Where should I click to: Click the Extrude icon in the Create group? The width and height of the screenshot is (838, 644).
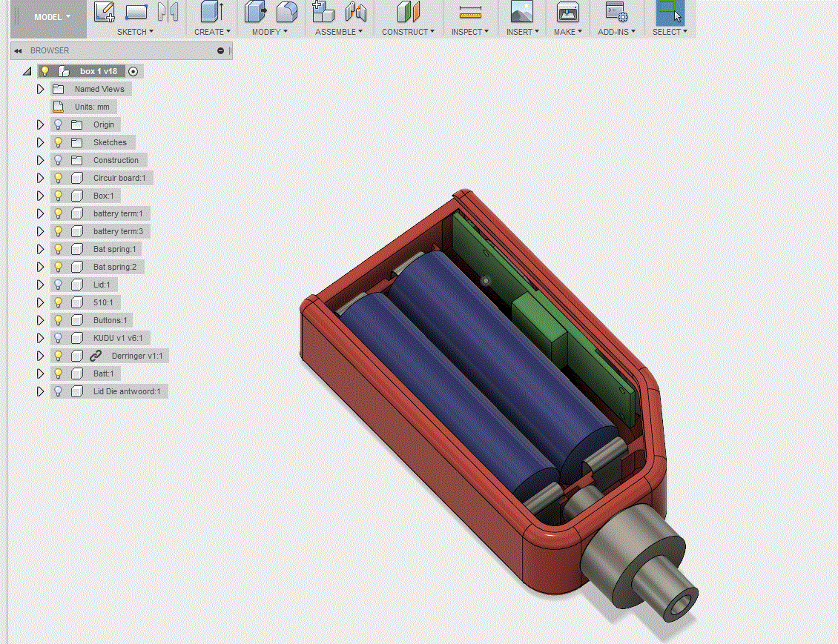tap(212, 12)
